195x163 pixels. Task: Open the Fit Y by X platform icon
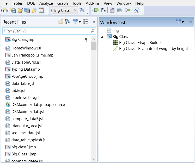pyautogui.click(x=103, y=10)
